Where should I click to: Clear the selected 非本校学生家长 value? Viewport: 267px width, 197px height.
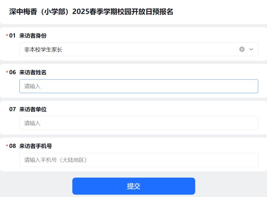242,49
